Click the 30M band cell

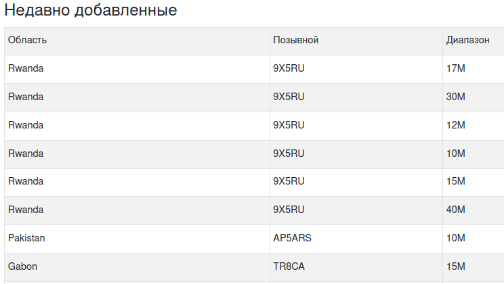coord(473,97)
